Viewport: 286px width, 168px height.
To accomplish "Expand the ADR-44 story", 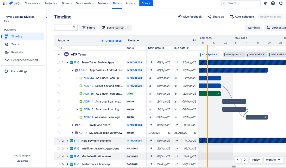I will pos(77,78).
